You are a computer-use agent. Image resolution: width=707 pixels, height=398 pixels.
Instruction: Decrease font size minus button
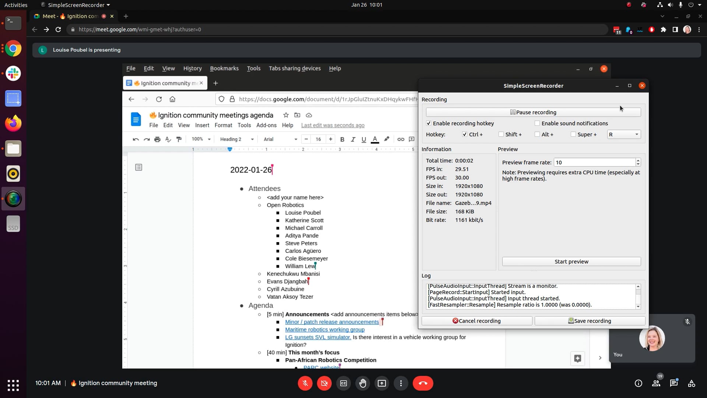click(x=306, y=139)
